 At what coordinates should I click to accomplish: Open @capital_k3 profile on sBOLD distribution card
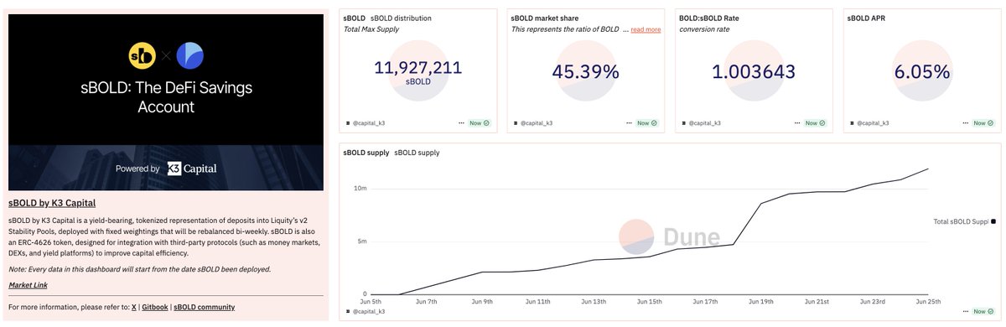pos(368,123)
